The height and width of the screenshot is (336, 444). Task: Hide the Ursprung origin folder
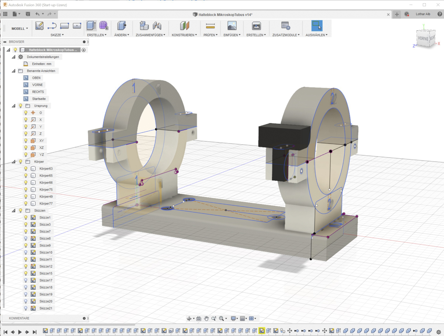pyautogui.click(x=20, y=105)
